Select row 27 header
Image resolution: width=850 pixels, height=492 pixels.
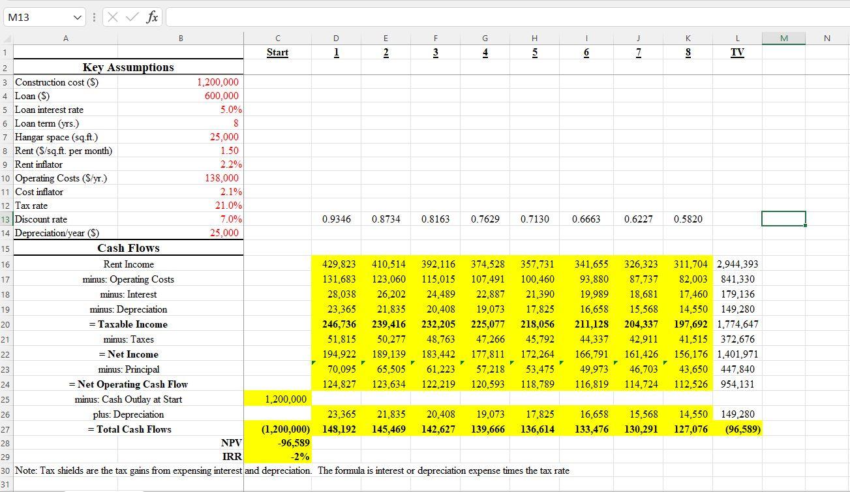point(6,429)
